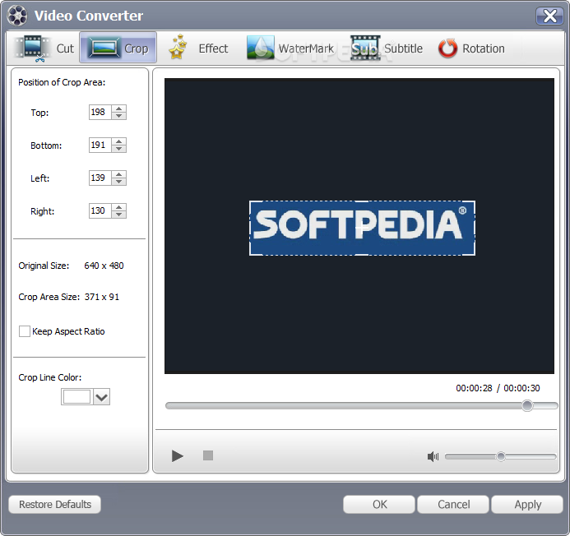This screenshot has width=570, height=536.
Task: Click the Original Size value 640 x 480
Action: point(104,266)
